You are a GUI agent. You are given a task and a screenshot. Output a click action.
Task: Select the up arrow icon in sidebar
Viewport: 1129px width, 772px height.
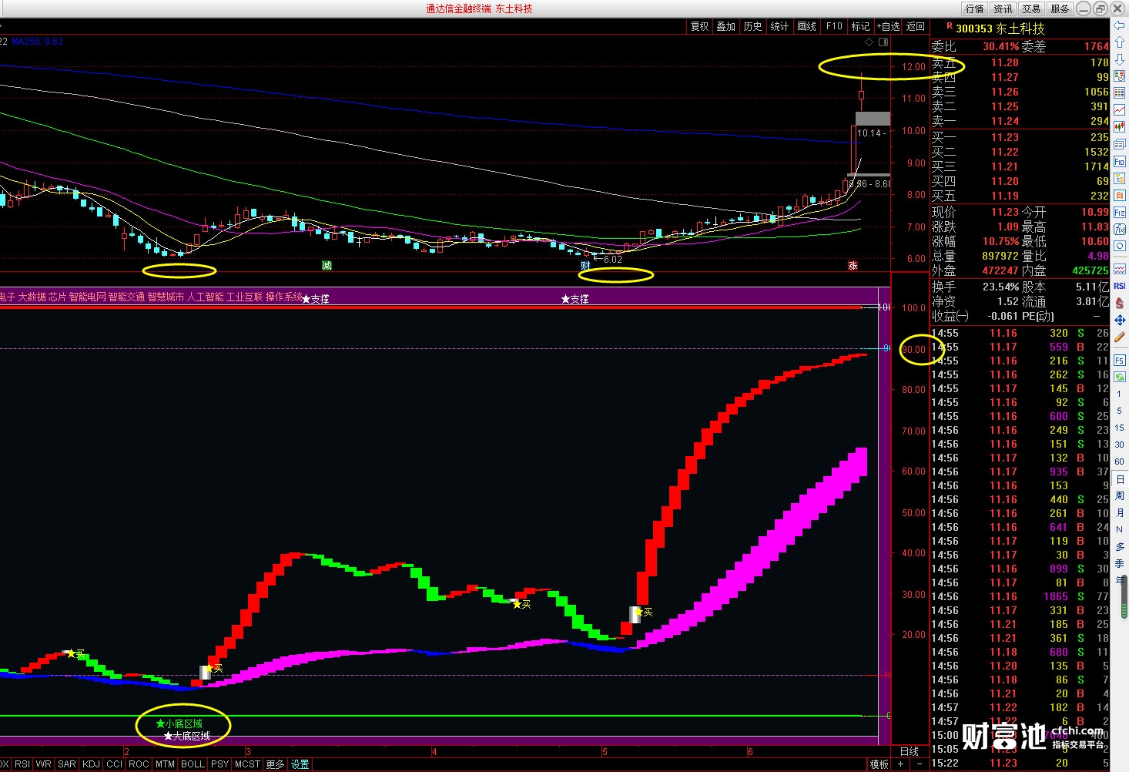click(1119, 42)
